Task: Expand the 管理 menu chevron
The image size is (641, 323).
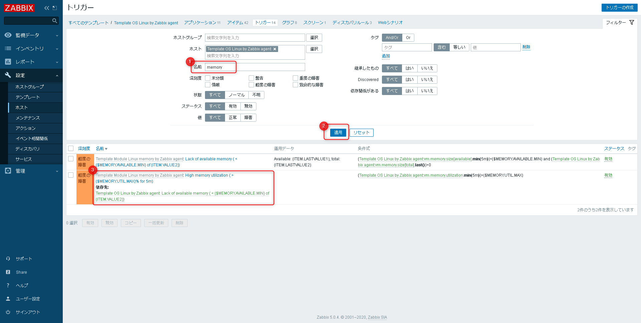Action: pyautogui.click(x=57, y=171)
